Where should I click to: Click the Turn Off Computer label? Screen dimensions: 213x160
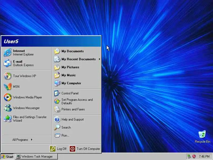pyautogui.click(x=88, y=149)
